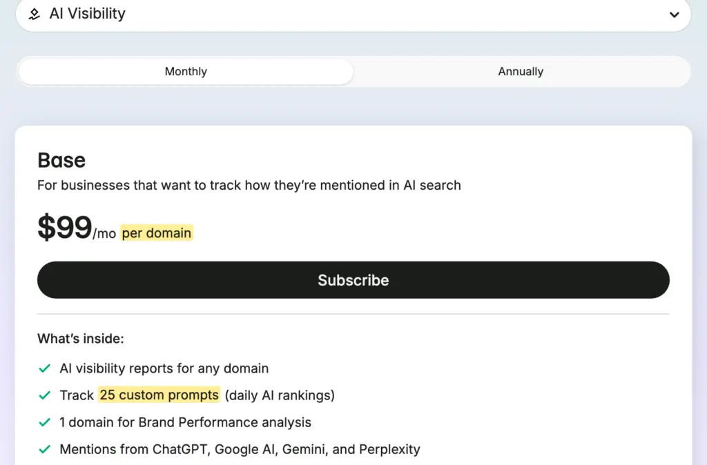Click 'What's inside:' heading
This screenshot has width=707, height=465.
(81, 338)
